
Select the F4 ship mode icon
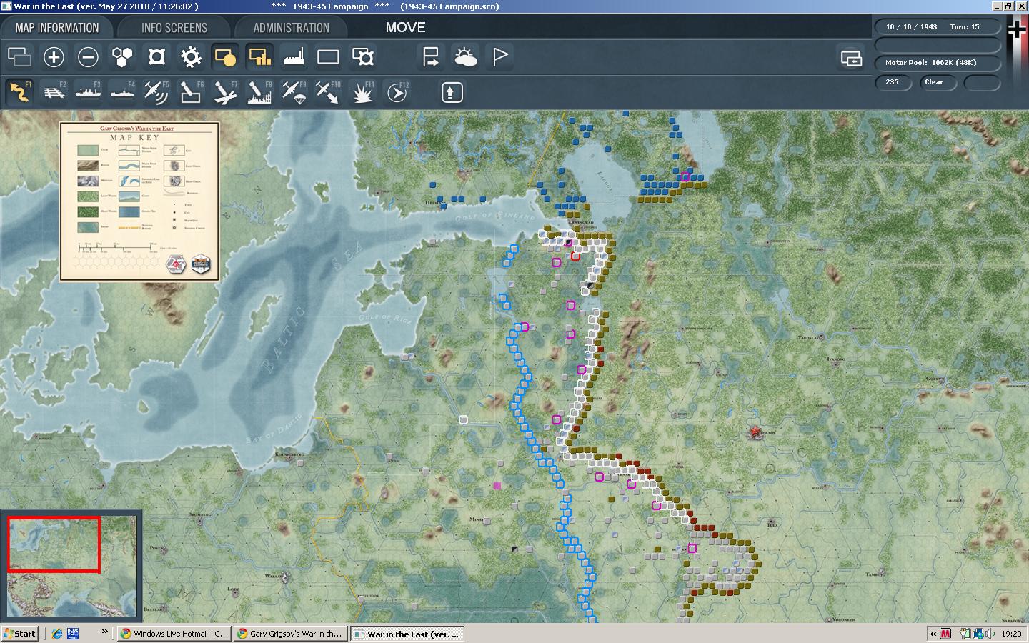point(122,92)
